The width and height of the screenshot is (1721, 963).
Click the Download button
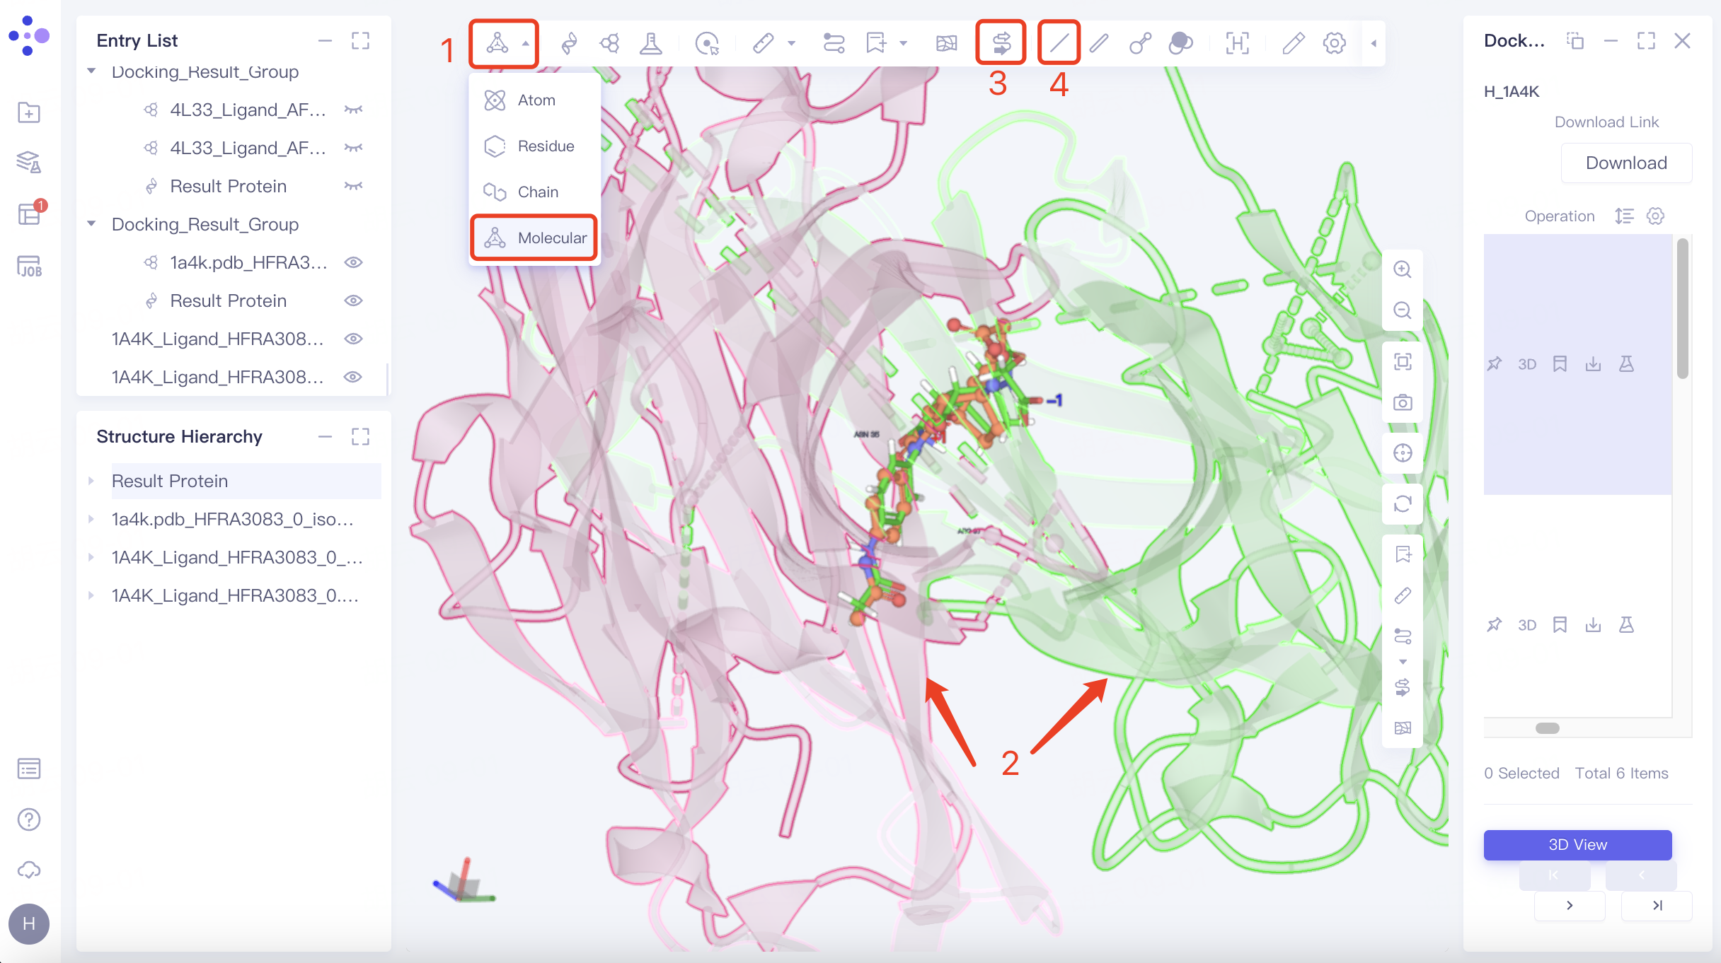[1626, 163]
